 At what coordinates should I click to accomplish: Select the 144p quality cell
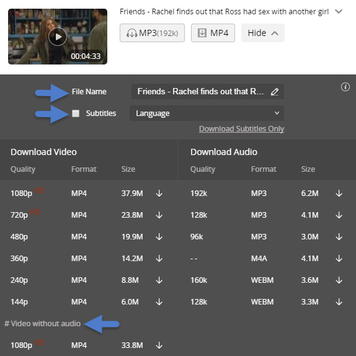pyautogui.click(x=19, y=302)
